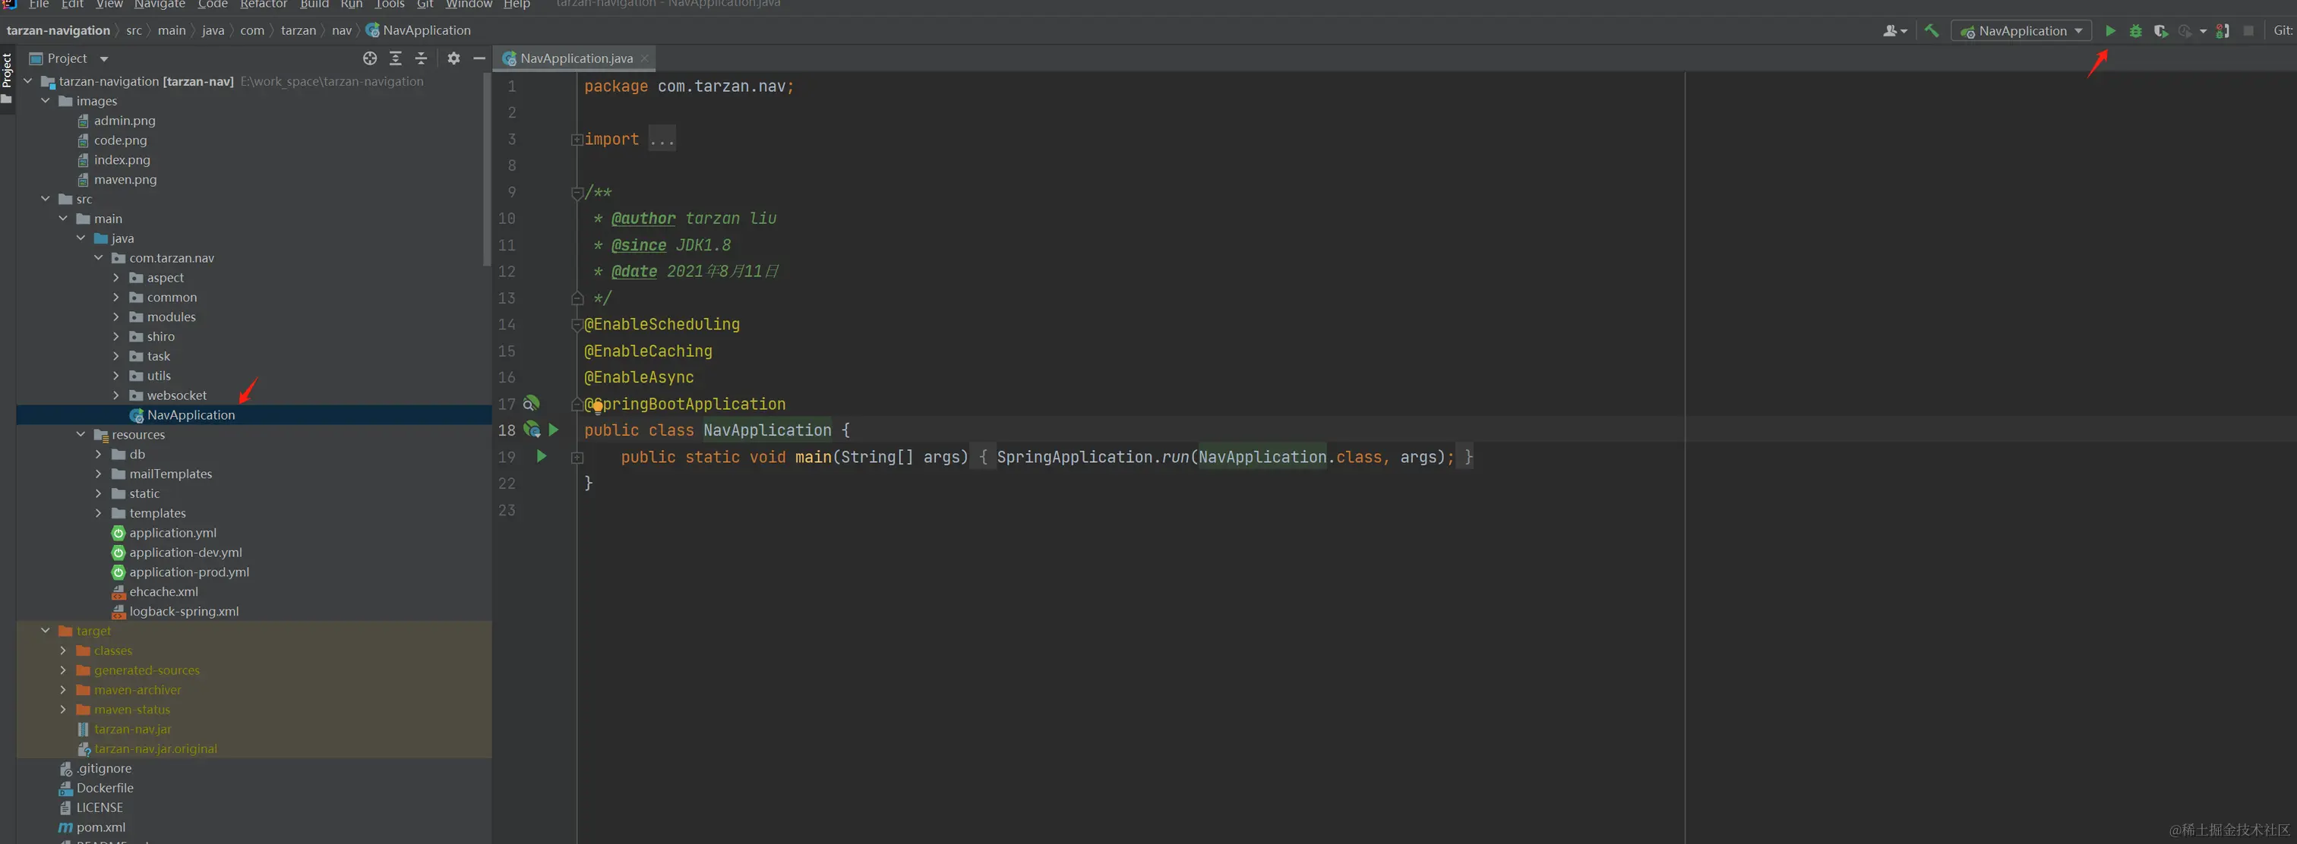Click the profiler run icon
2297x844 pixels.
click(2184, 30)
